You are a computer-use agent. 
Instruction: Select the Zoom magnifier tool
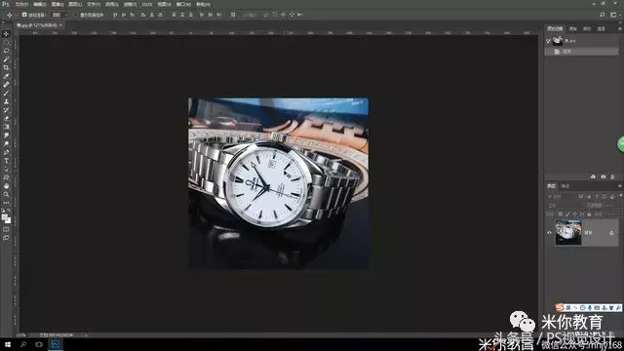[6, 194]
